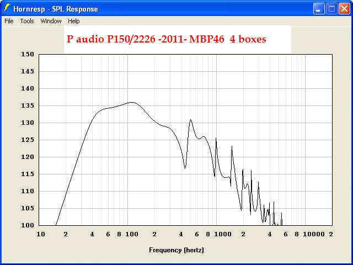Viewport: 353px width, 265px height.
Task: Click the 125 dB y-axis label
Action: coord(28,140)
